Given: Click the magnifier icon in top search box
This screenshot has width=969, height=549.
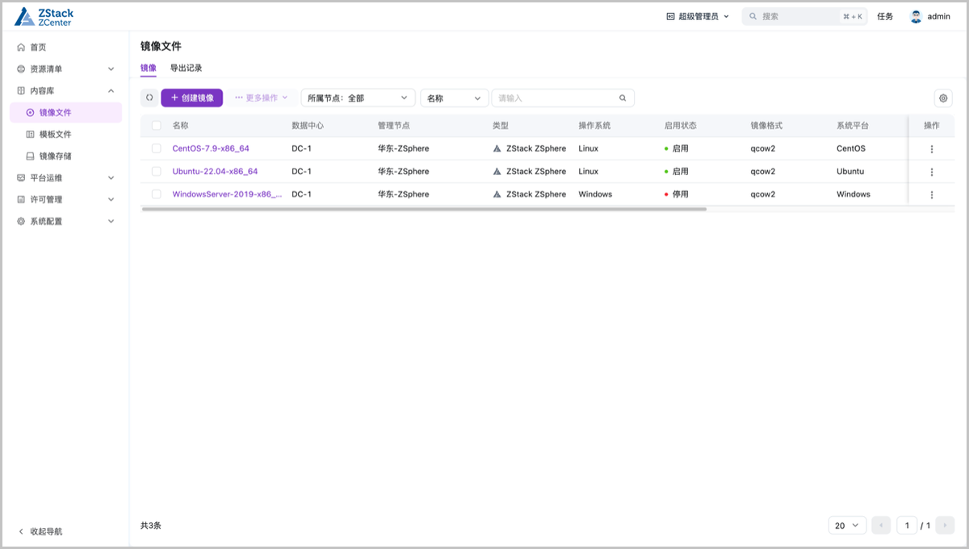Looking at the screenshot, I should click(753, 16).
